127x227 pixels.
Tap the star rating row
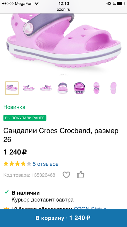[x=17, y=164]
